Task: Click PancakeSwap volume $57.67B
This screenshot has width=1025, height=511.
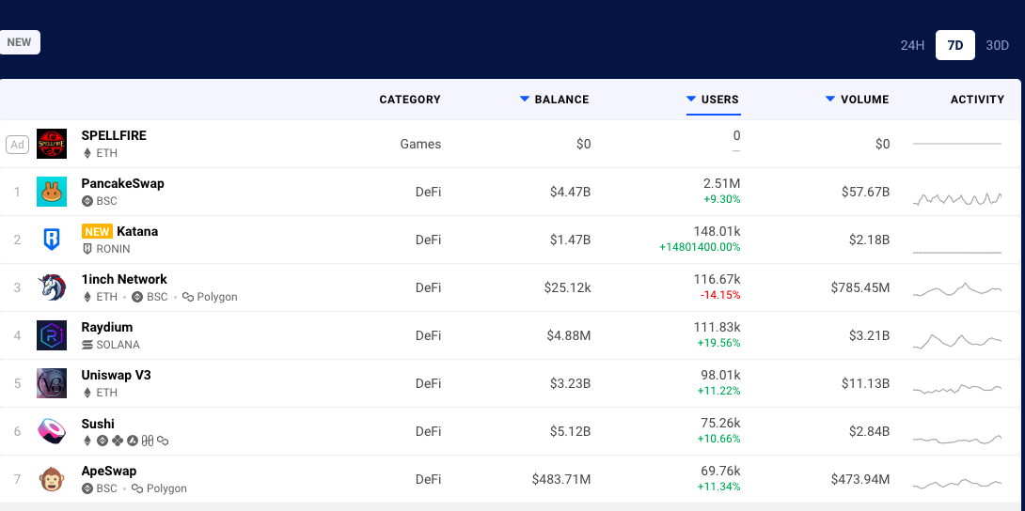Action: pyautogui.click(x=865, y=192)
